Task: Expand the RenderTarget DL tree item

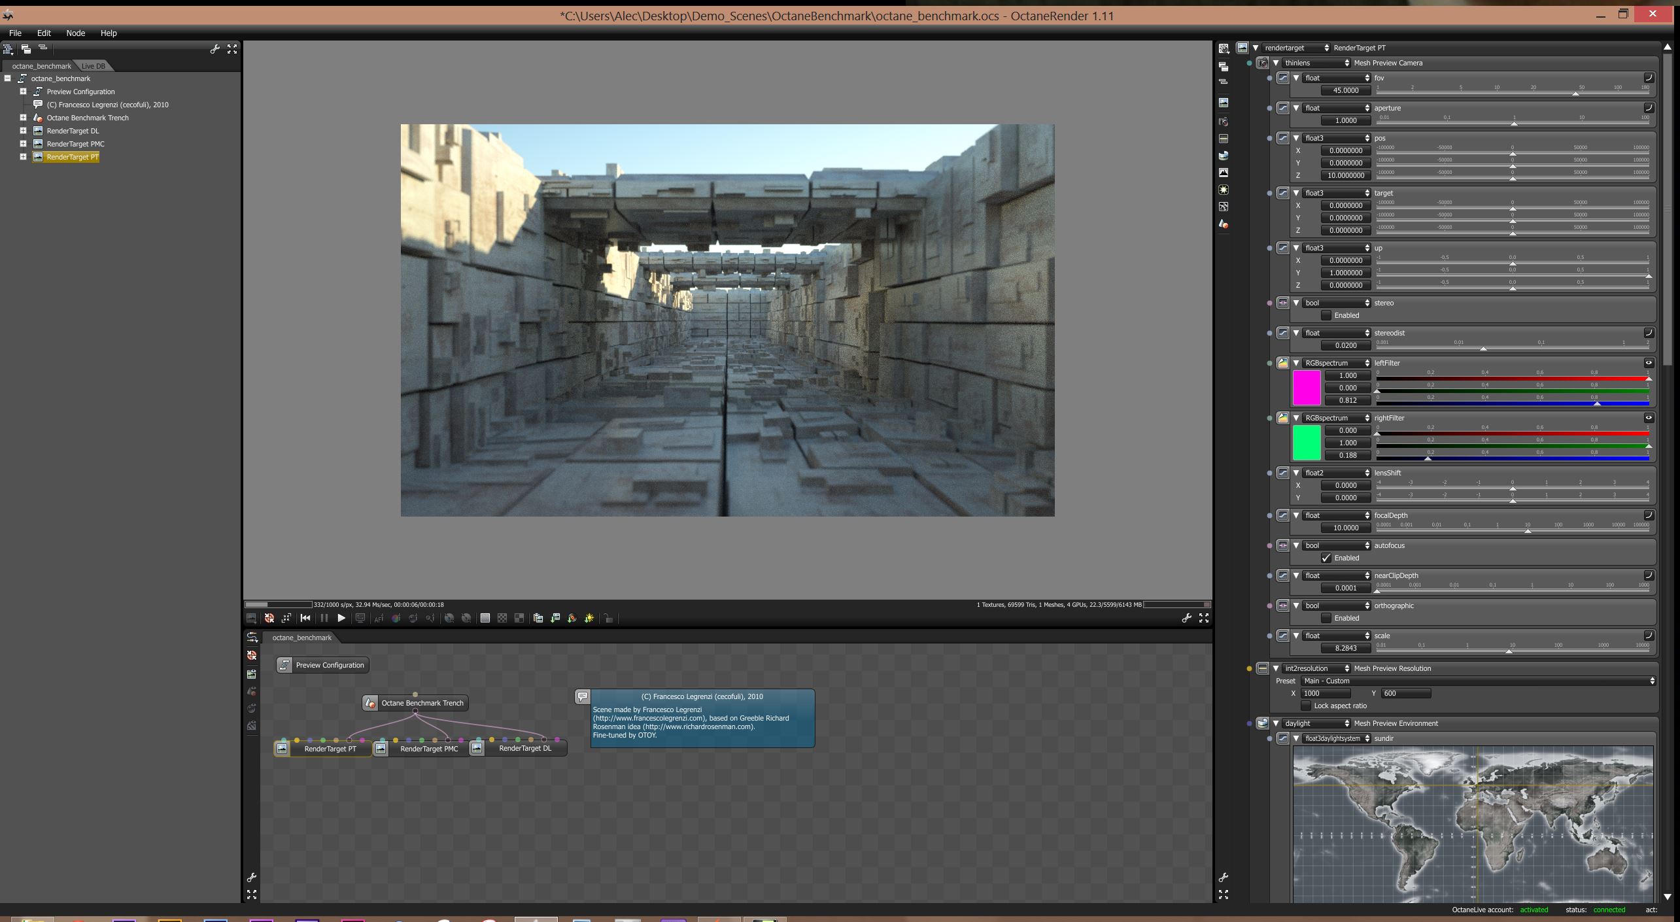Action: [x=23, y=131]
